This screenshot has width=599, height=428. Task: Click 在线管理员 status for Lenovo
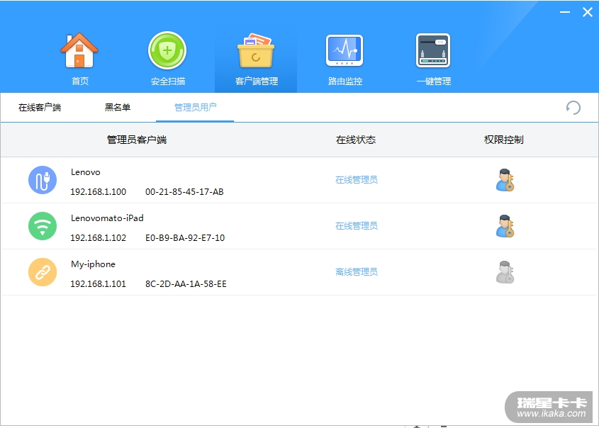coord(357,180)
